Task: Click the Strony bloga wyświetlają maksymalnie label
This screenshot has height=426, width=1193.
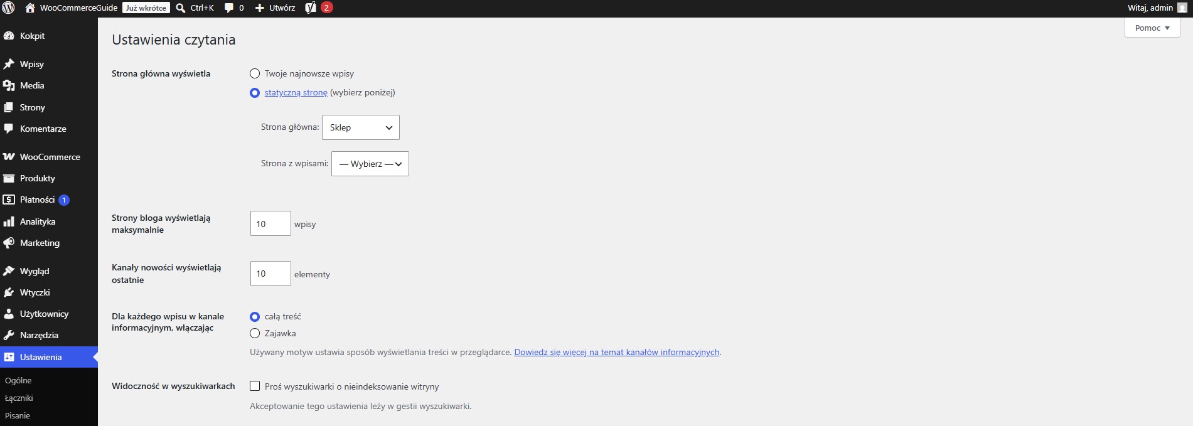Action: click(x=161, y=224)
